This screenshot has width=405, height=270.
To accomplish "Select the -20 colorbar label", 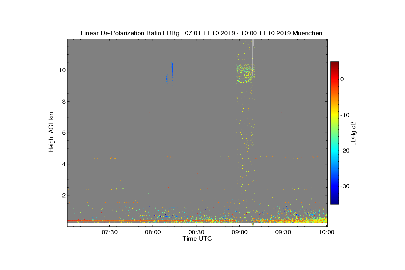I will point(345,151).
